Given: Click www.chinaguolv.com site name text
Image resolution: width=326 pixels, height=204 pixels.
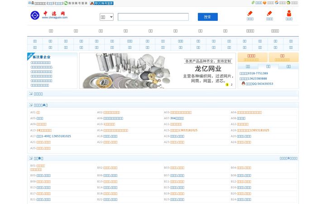Looking at the screenshot, I should click(55, 18).
